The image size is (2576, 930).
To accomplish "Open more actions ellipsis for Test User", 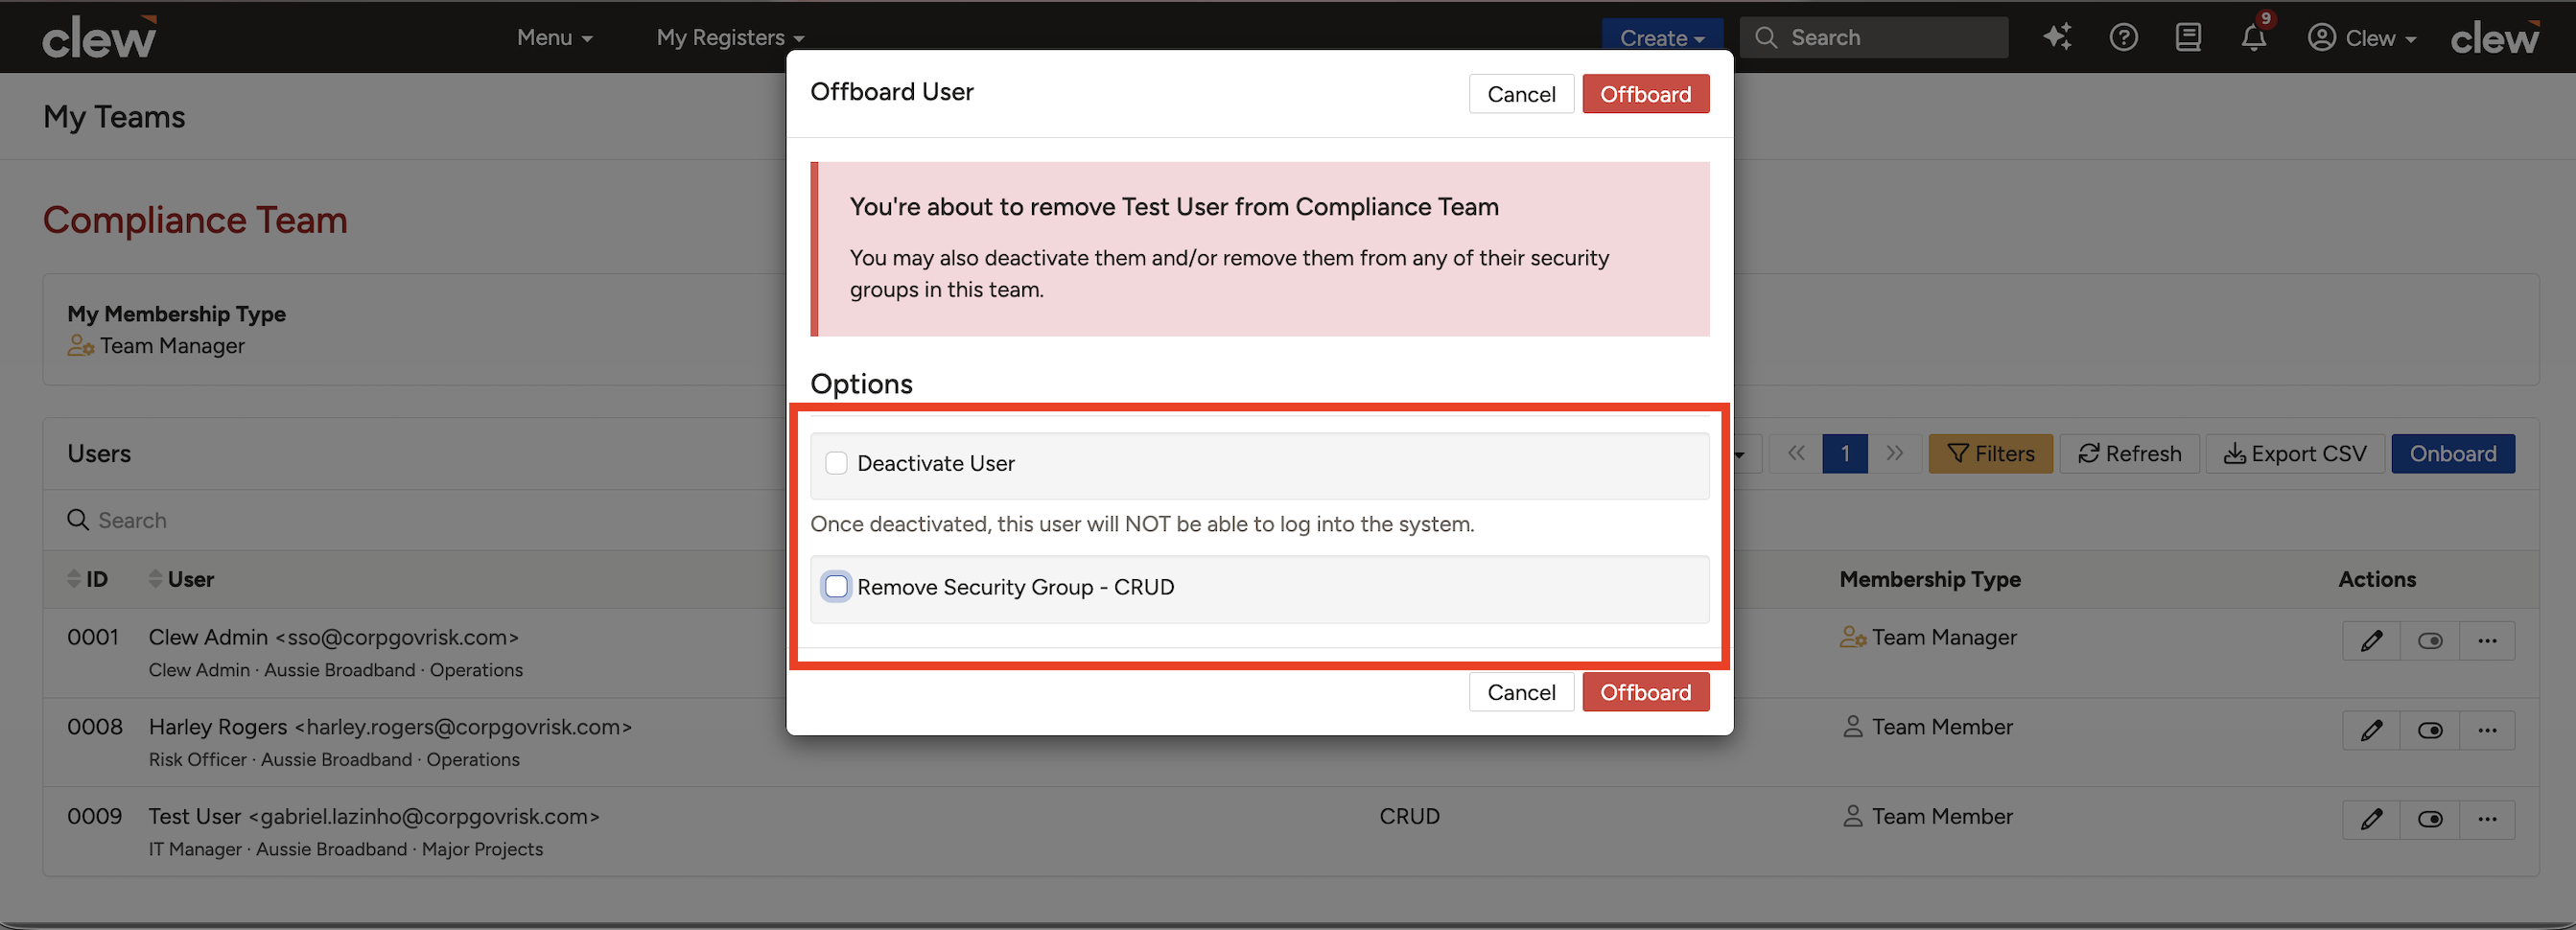I will [x=2487, y=820].
